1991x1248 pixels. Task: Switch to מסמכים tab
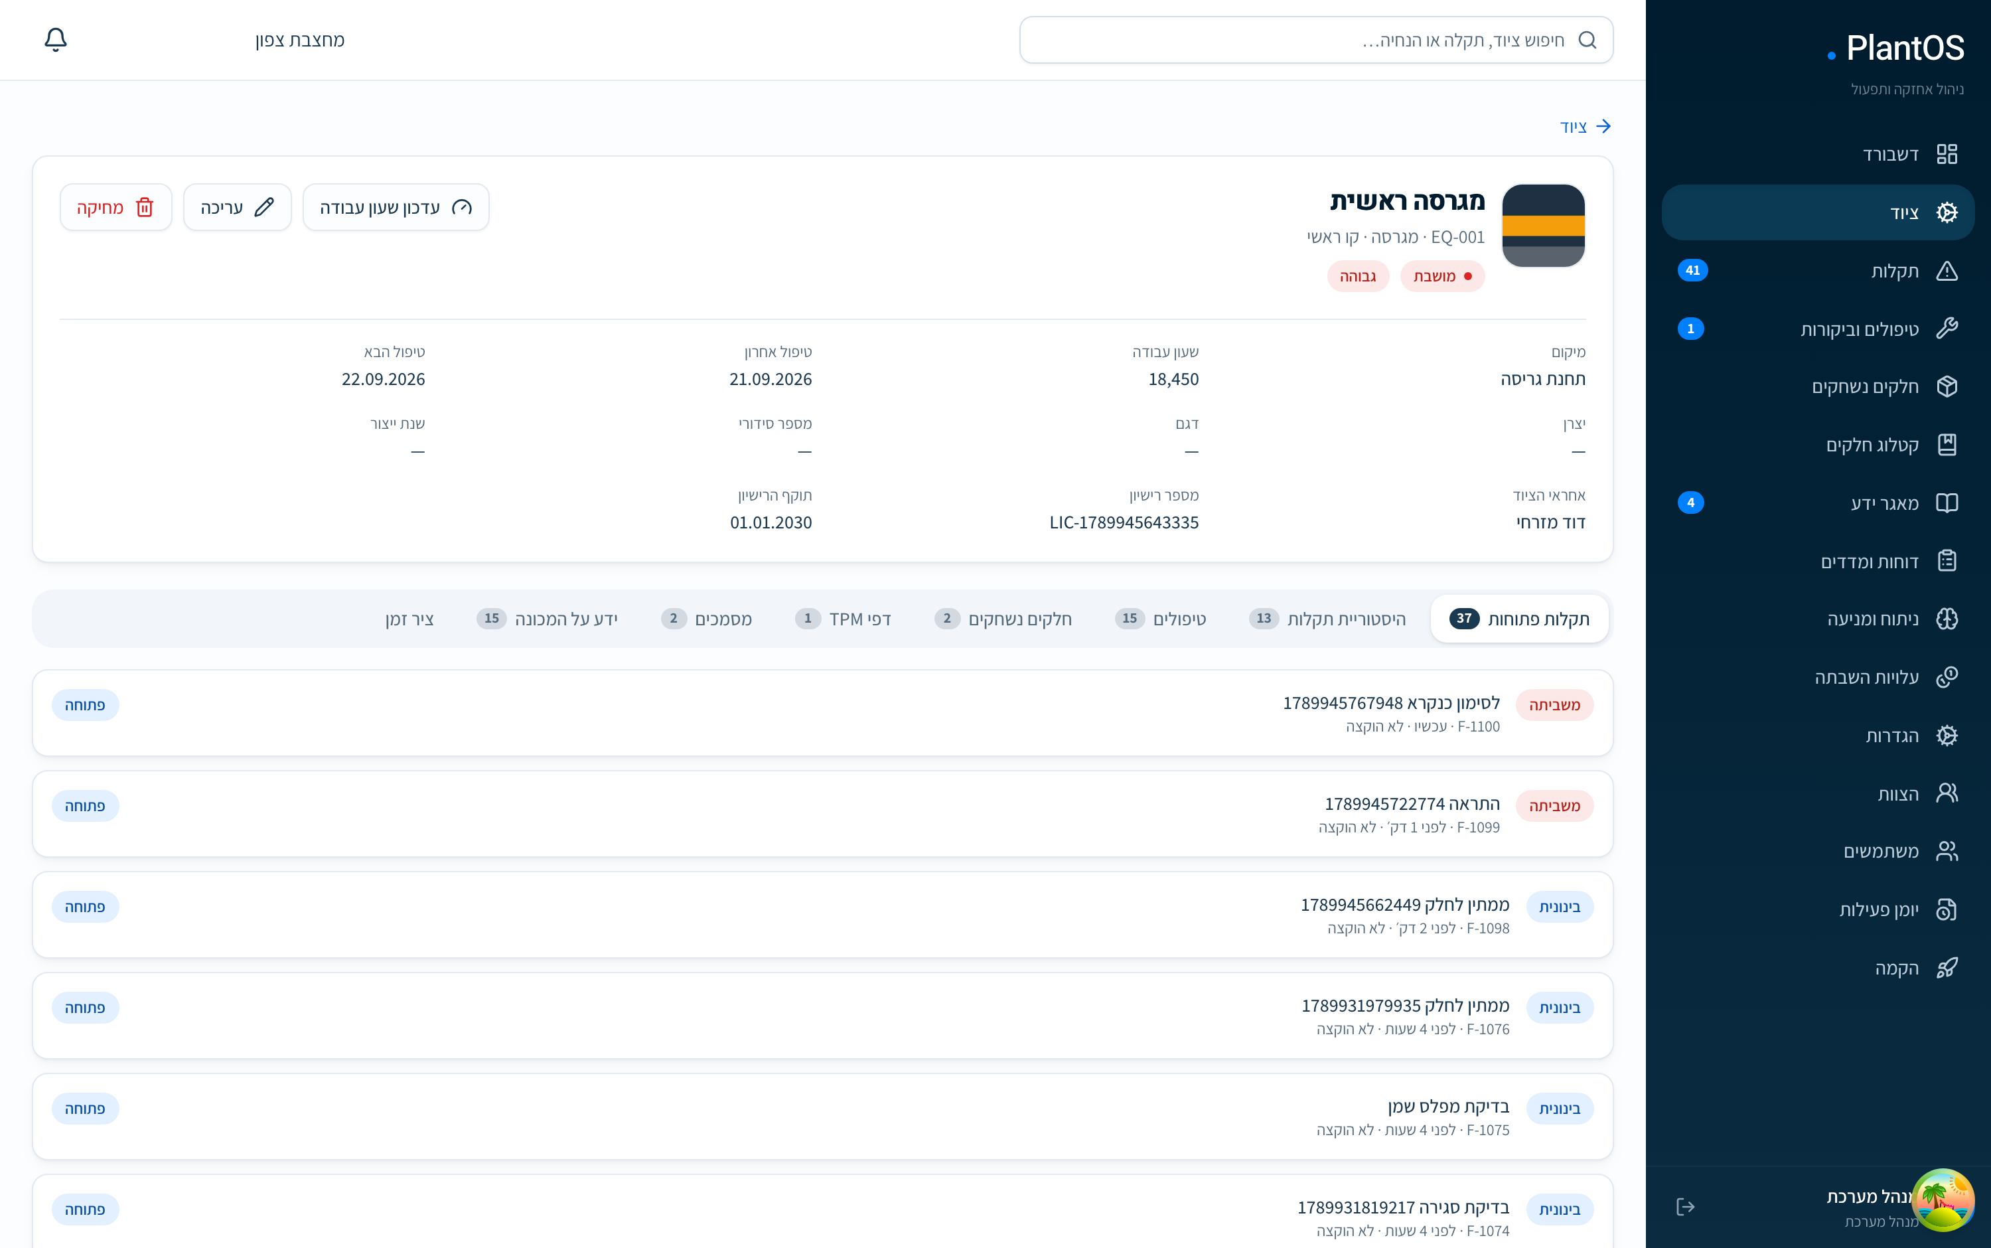[706, 619]
